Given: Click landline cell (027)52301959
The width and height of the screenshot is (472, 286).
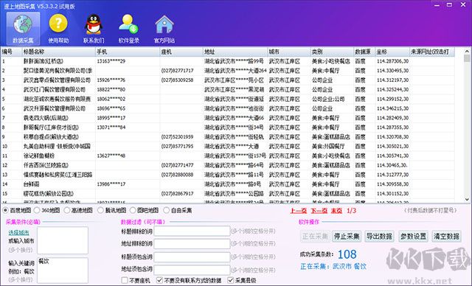Looking at the screenshot, I should [177, 137].
